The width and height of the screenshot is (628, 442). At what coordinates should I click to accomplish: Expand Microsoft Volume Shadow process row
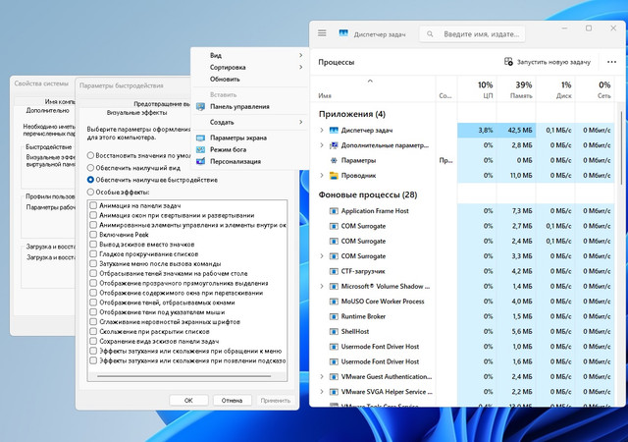(322, 287)
